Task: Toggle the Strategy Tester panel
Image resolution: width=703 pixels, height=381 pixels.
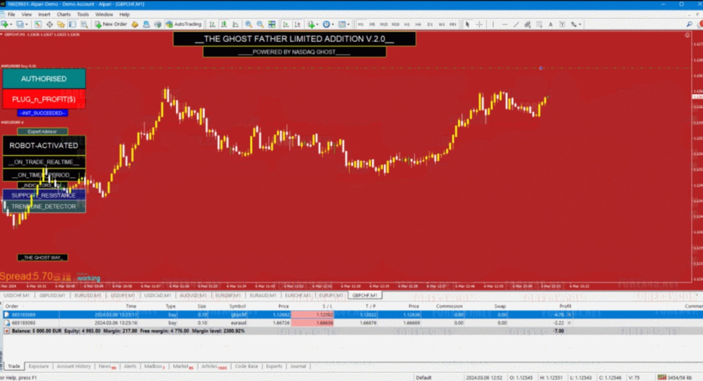Action: (x=84, y=24)
